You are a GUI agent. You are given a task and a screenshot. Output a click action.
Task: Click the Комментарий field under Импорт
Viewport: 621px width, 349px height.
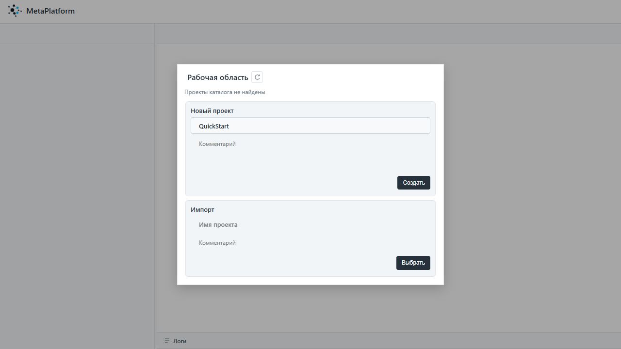pyautogui.click(x=310, y=243)
